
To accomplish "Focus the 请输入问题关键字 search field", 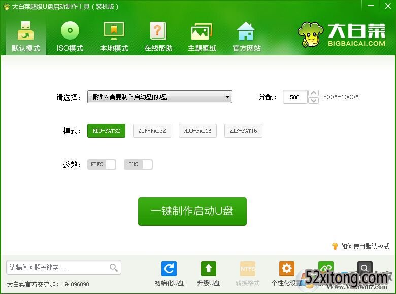I will click(63, 267).
